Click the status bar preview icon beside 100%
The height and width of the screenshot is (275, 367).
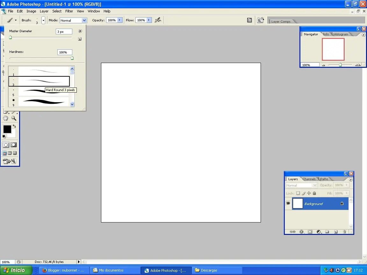click(x=19, y=262)
